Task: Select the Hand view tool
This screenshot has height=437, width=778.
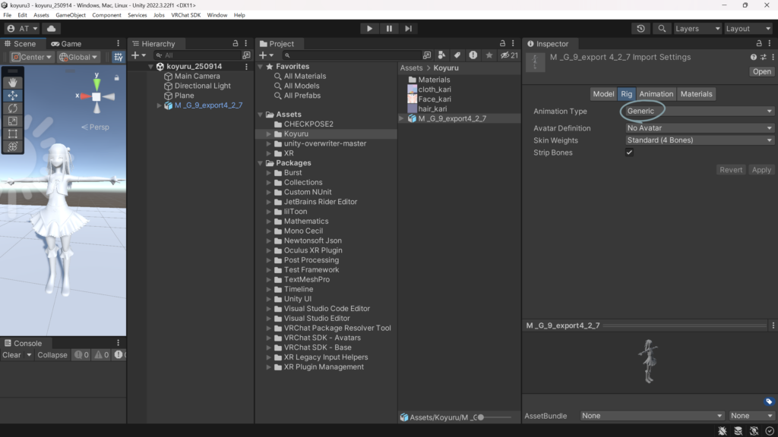Action: coord(13,83)
